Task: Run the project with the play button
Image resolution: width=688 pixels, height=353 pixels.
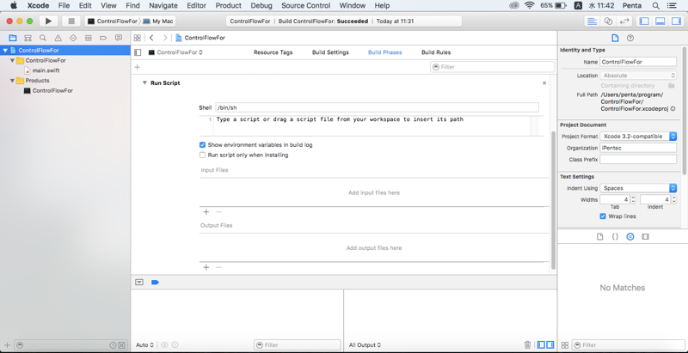Action: tap(48, 21)
